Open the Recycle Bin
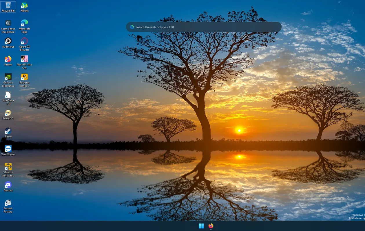The height and width of the screenshot is (231, 365). pos(8,5)
